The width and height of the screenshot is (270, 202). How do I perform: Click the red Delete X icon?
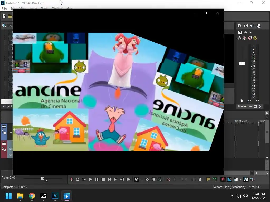168,179
